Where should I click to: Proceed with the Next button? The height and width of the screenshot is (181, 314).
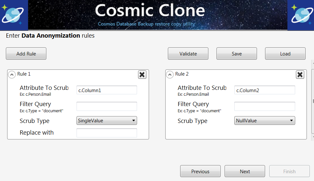245,171
